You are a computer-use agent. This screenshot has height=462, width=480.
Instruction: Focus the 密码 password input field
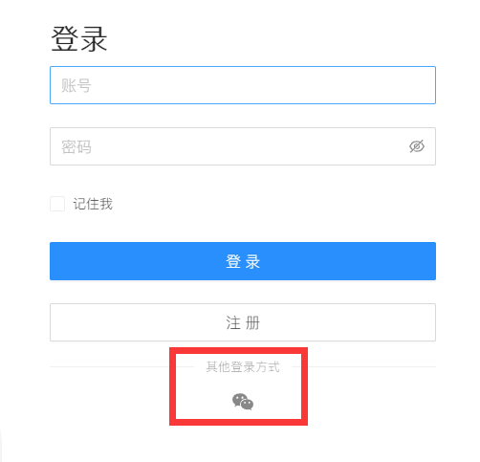243,146
